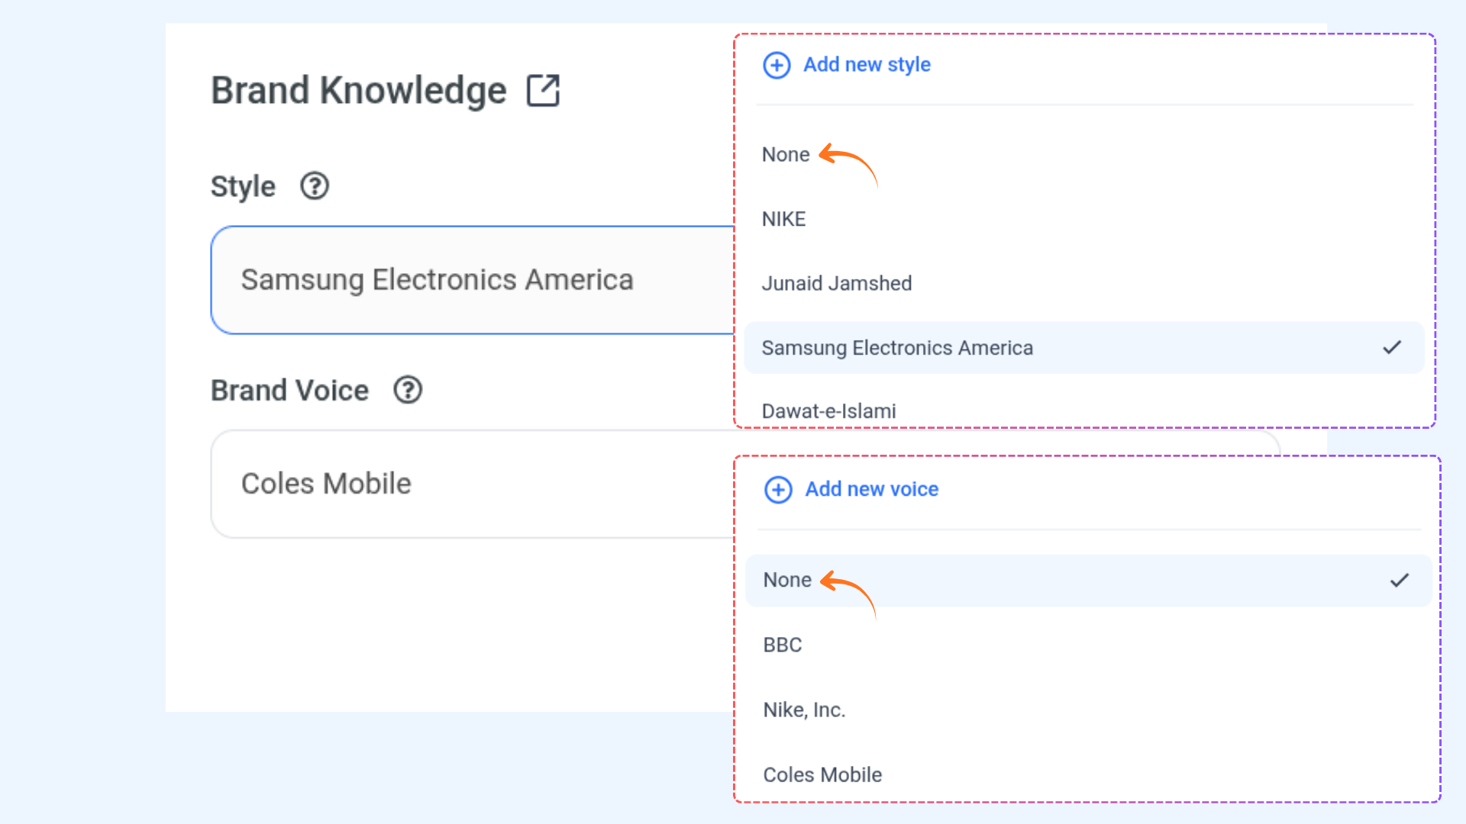Open Brand Knowledge external link icon

coord(543,91)
